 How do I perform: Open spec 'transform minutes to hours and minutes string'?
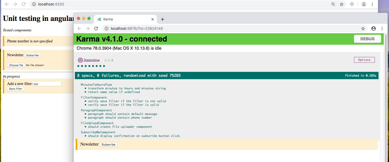point(127,88)
